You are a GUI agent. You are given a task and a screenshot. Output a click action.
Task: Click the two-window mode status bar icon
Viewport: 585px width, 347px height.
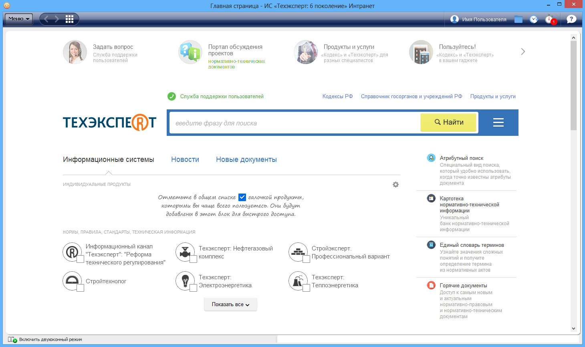(12, 339)
